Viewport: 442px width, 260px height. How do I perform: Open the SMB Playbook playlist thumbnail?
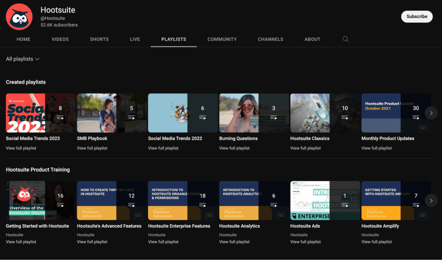[x=112, y=113]
